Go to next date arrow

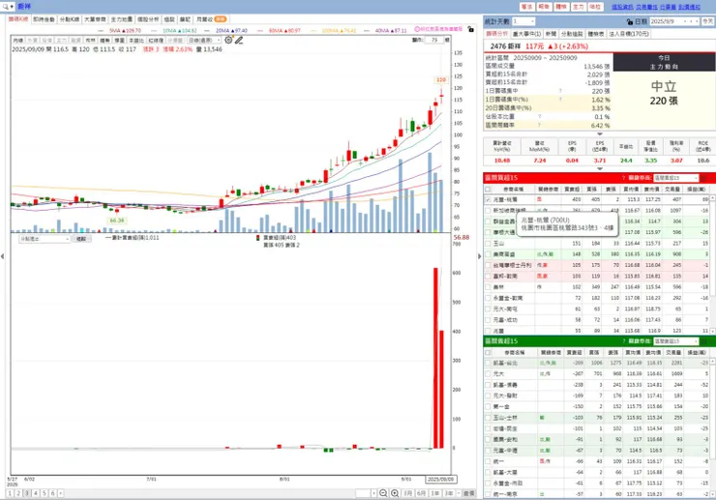[x=697, y=21]
